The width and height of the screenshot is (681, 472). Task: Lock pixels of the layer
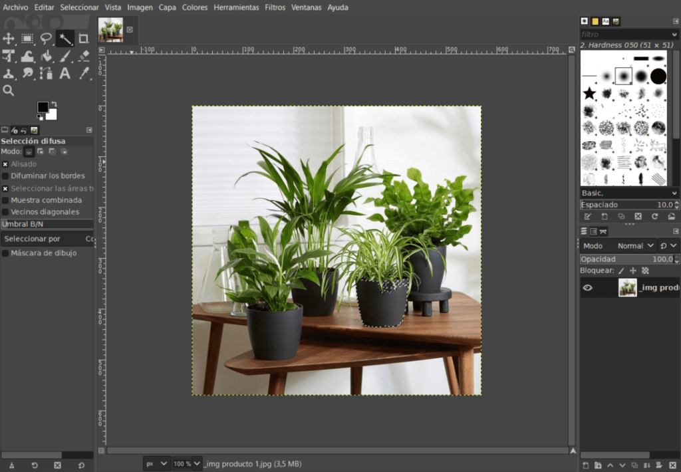coord(621,271)
